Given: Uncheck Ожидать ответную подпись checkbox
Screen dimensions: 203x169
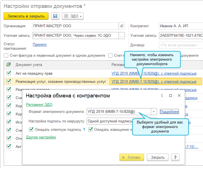Looking at the screenshot, I should click(31, 129).
